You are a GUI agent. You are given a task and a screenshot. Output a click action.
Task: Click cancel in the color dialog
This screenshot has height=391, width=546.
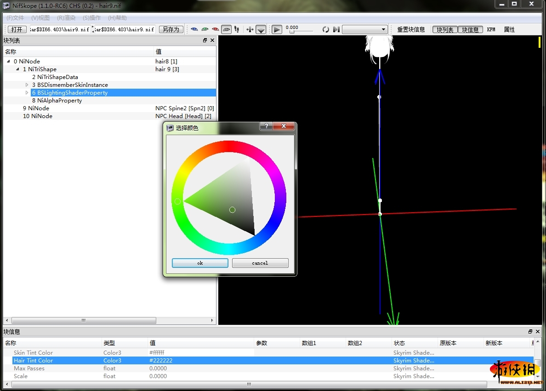click(260, 263)
